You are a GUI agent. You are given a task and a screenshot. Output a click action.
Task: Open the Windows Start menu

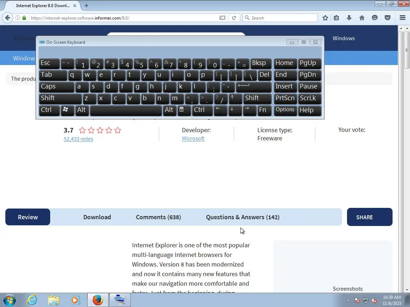(9, 300)
